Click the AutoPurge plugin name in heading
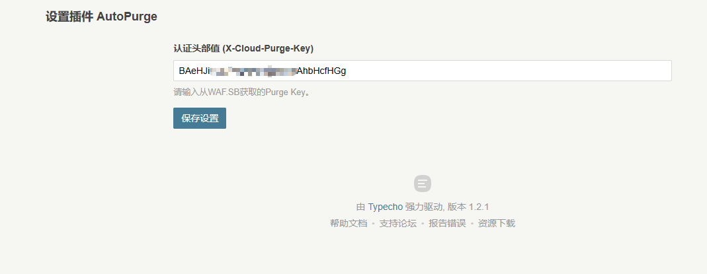The image size is (707, 274). point(127,17)
